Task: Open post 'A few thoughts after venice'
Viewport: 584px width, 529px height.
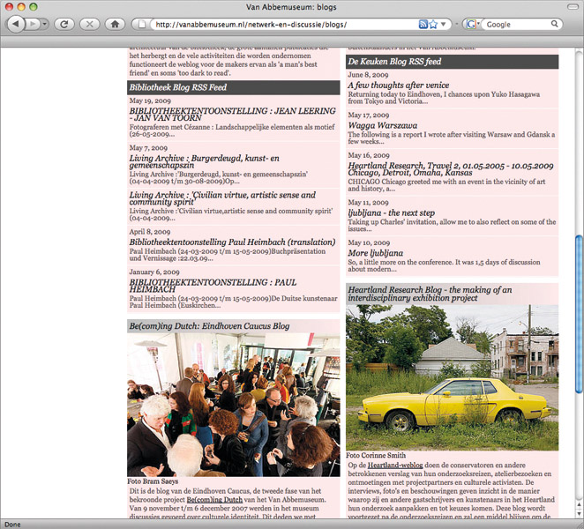Action: (x=399, y=85)
